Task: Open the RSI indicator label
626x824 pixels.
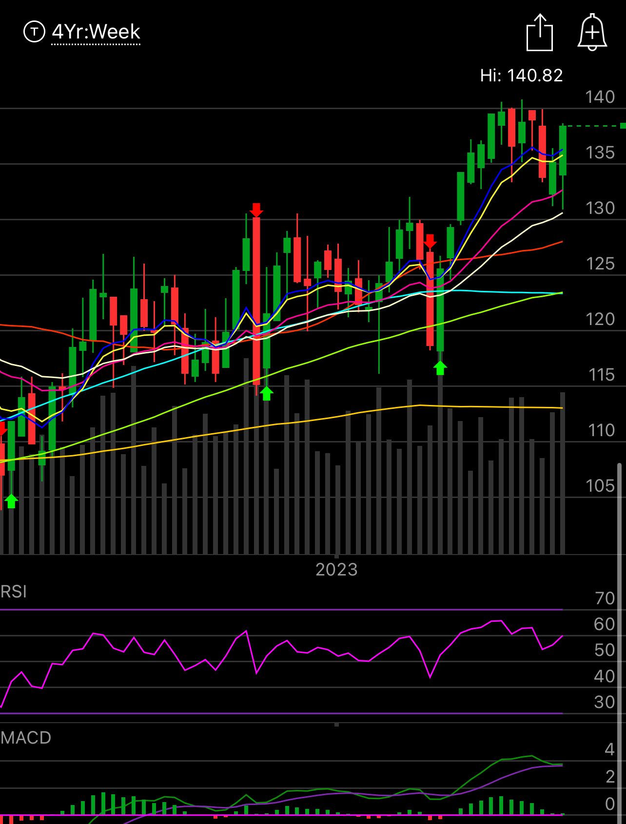Action: tap(14, 592)
